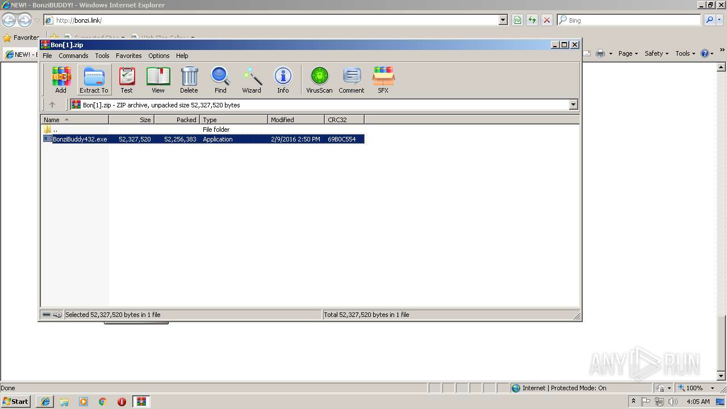This screenshot has height=409, width=727.
Task: Select the BonziBuddy432.exe file row
Action: [203, 139]
